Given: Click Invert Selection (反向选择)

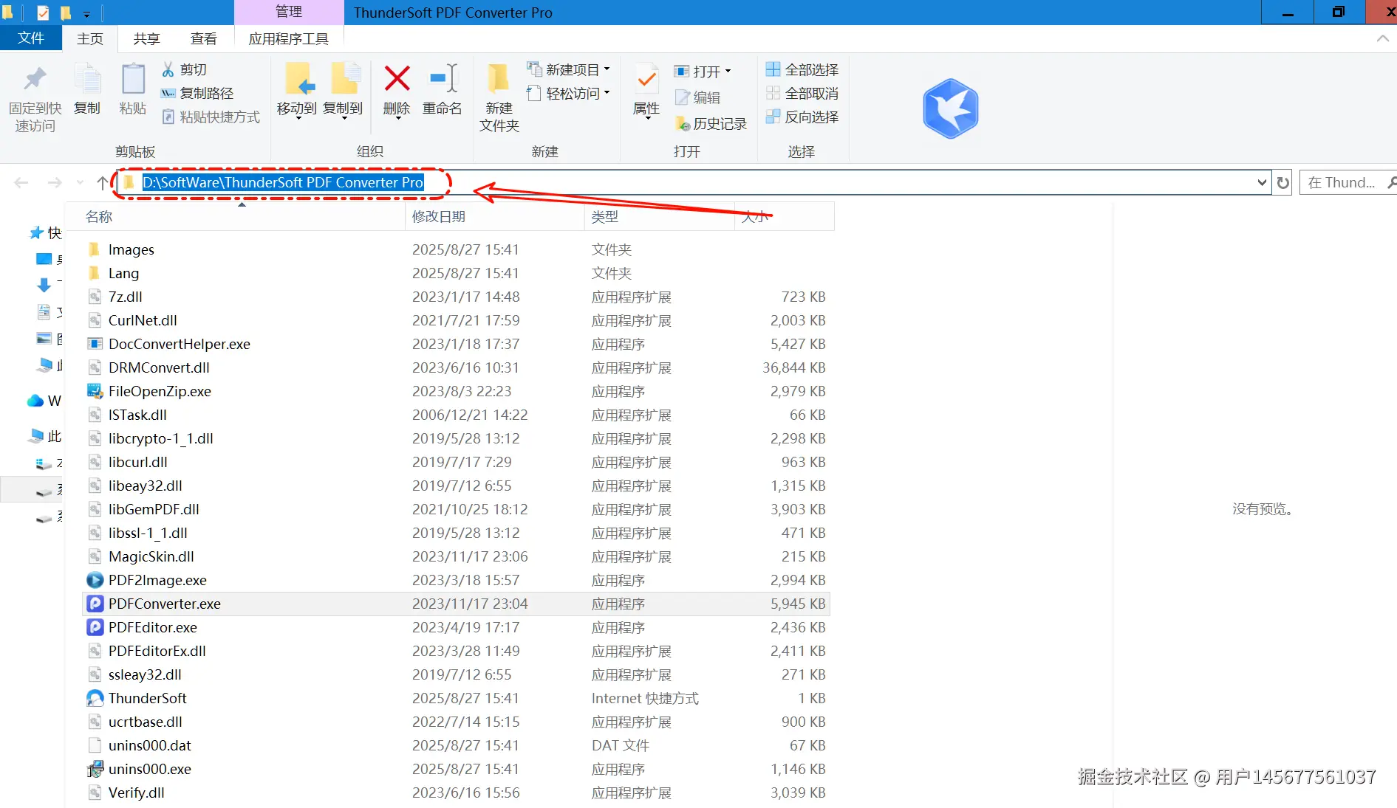Looking at the screenshot, I should click(x=802, y=117).
